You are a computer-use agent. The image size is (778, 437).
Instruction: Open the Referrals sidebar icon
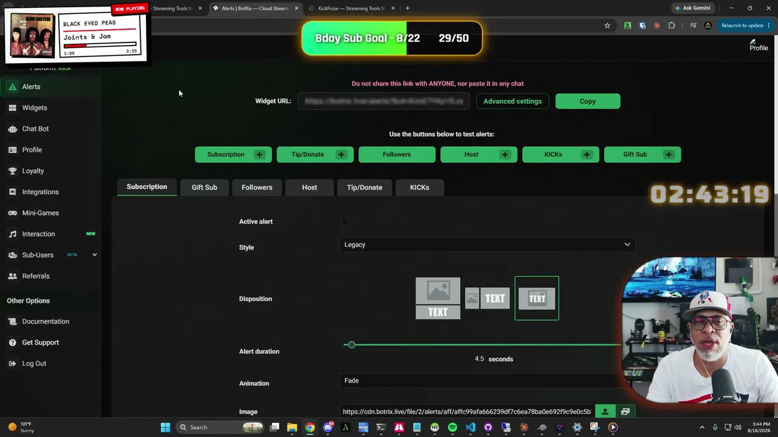point(12,276)
